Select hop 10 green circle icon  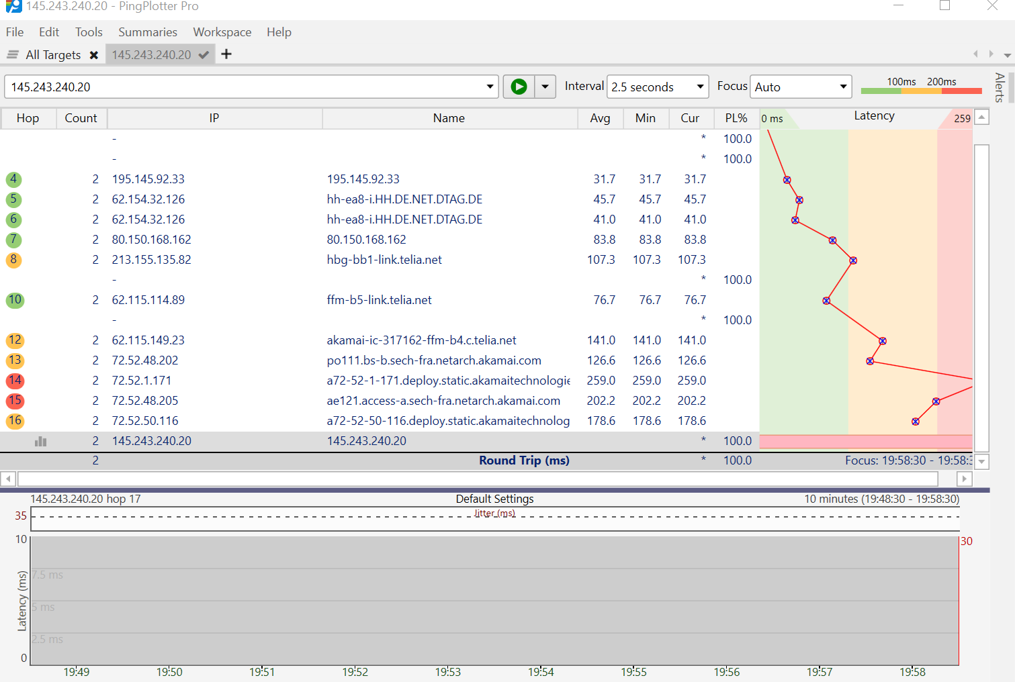point(15,300)
